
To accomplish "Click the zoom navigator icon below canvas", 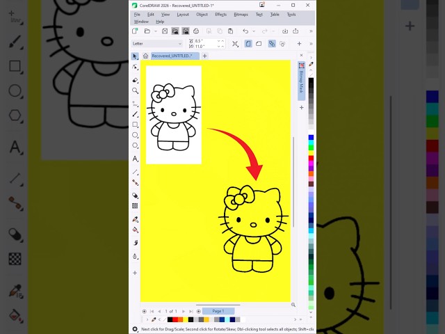I will [x=293, y=305].
